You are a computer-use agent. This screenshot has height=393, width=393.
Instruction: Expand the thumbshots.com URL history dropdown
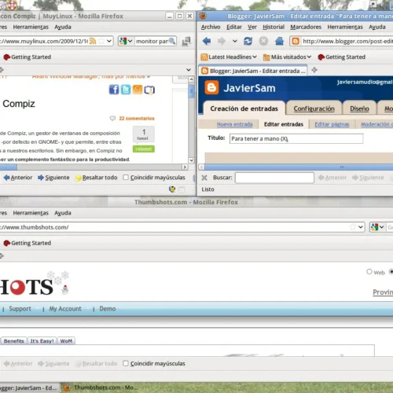click(x=361, y=227)
